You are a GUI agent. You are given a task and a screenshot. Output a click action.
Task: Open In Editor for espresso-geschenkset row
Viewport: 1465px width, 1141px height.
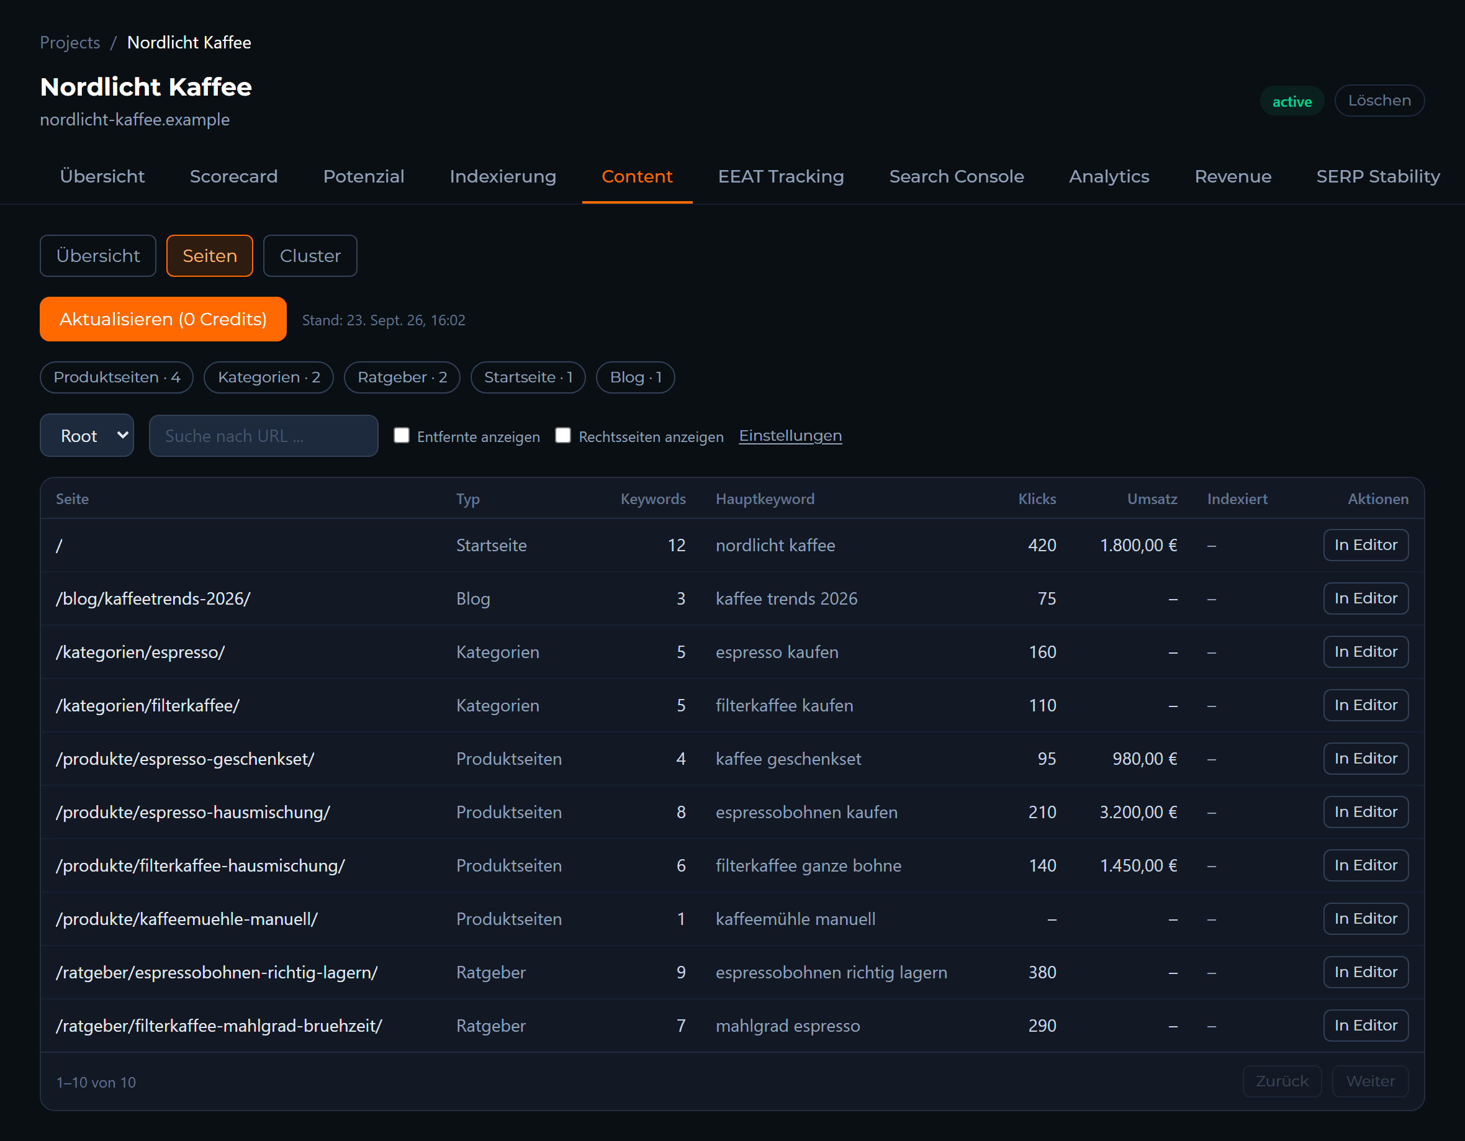pos(1366,759)
